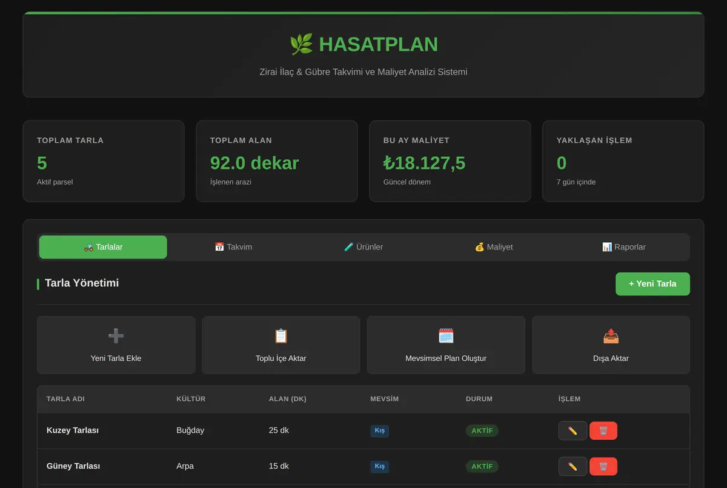Viewport: 727px width, 488px height.
Task: Open the Ürünler tab
Action: click(363, 247)
